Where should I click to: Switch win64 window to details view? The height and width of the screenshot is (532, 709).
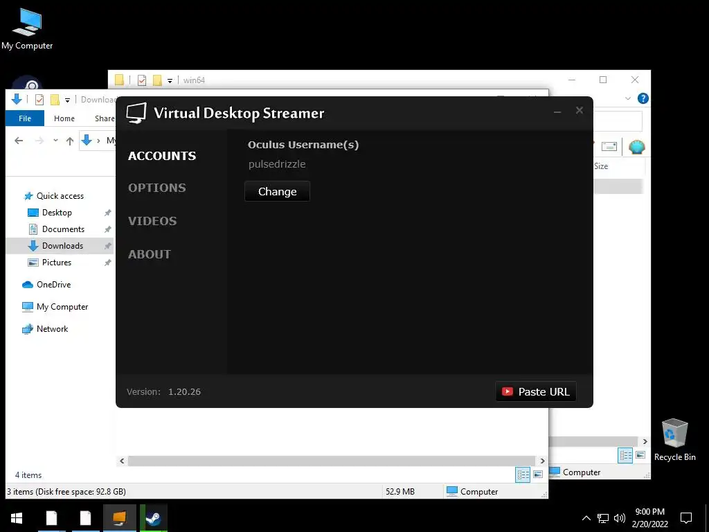[x=625, y=455]
